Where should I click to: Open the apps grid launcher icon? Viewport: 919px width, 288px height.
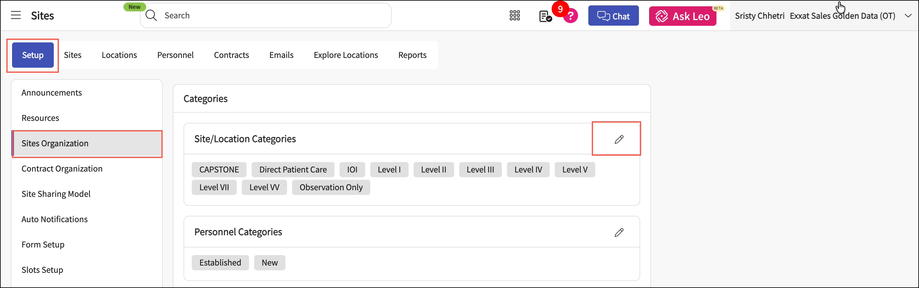coord(515,16)
